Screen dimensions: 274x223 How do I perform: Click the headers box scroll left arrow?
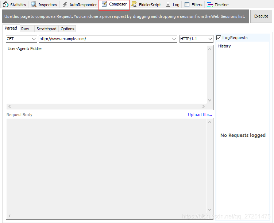[x=9, y=106]
